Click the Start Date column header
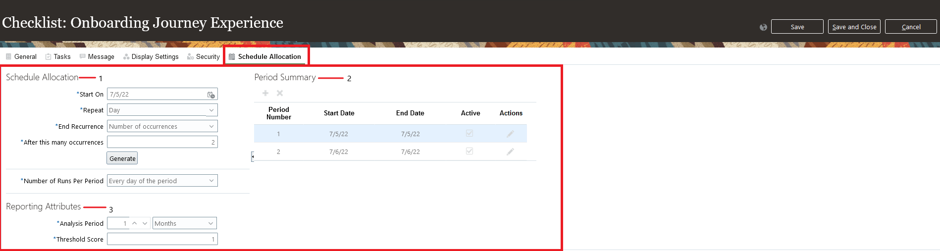940x251 pixels. (339, 113)
